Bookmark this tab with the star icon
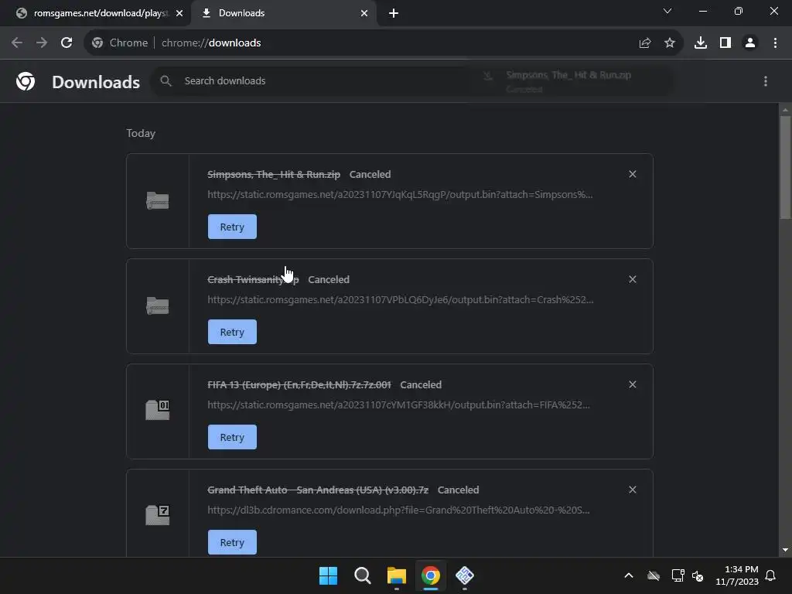 pyautogui.click(x=670, y=43)
